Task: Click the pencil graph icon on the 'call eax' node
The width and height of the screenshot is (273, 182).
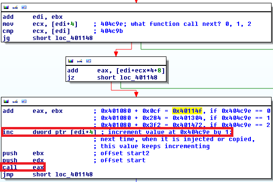Action: pyautogui.click(x=15, y=101)
